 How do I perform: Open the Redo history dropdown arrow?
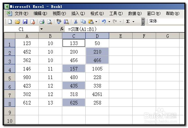(x=120, y=22)
